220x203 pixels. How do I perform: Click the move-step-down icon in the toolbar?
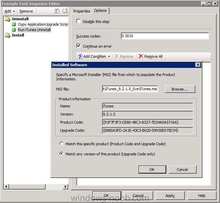65,11
